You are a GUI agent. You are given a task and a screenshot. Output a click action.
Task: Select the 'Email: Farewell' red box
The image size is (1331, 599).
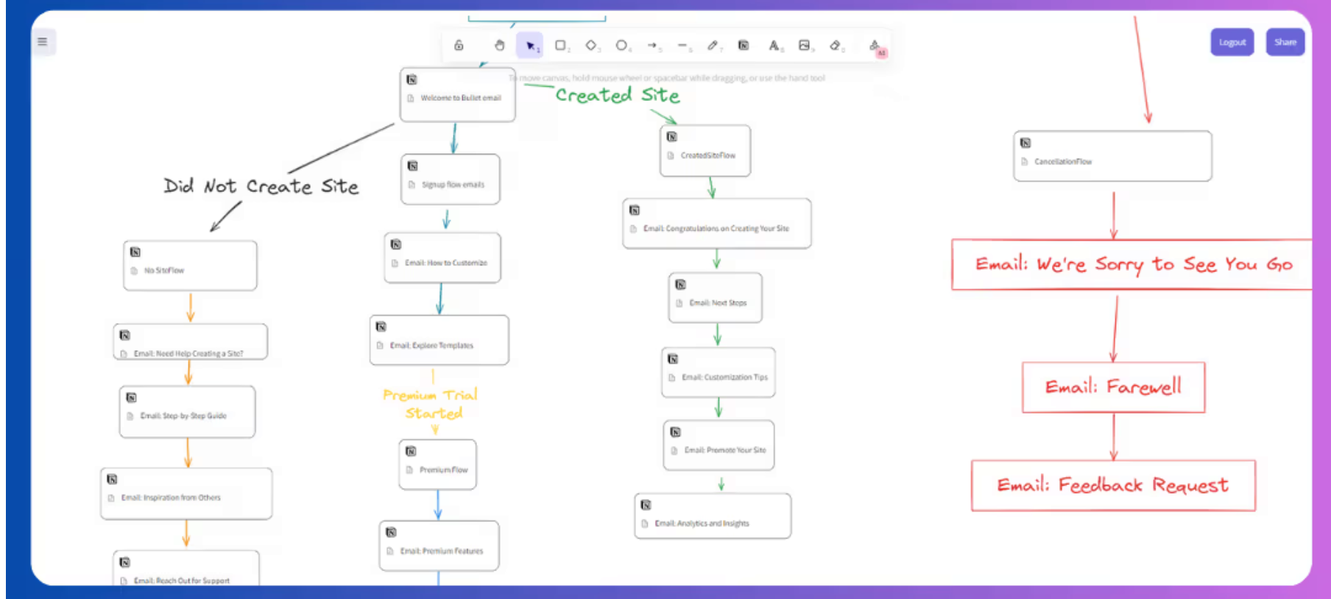coord(1112,387)
